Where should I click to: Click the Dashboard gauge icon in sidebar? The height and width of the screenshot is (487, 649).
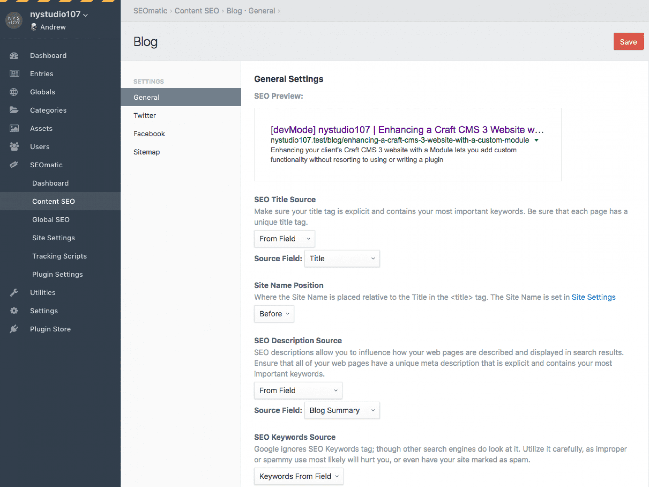14,55
